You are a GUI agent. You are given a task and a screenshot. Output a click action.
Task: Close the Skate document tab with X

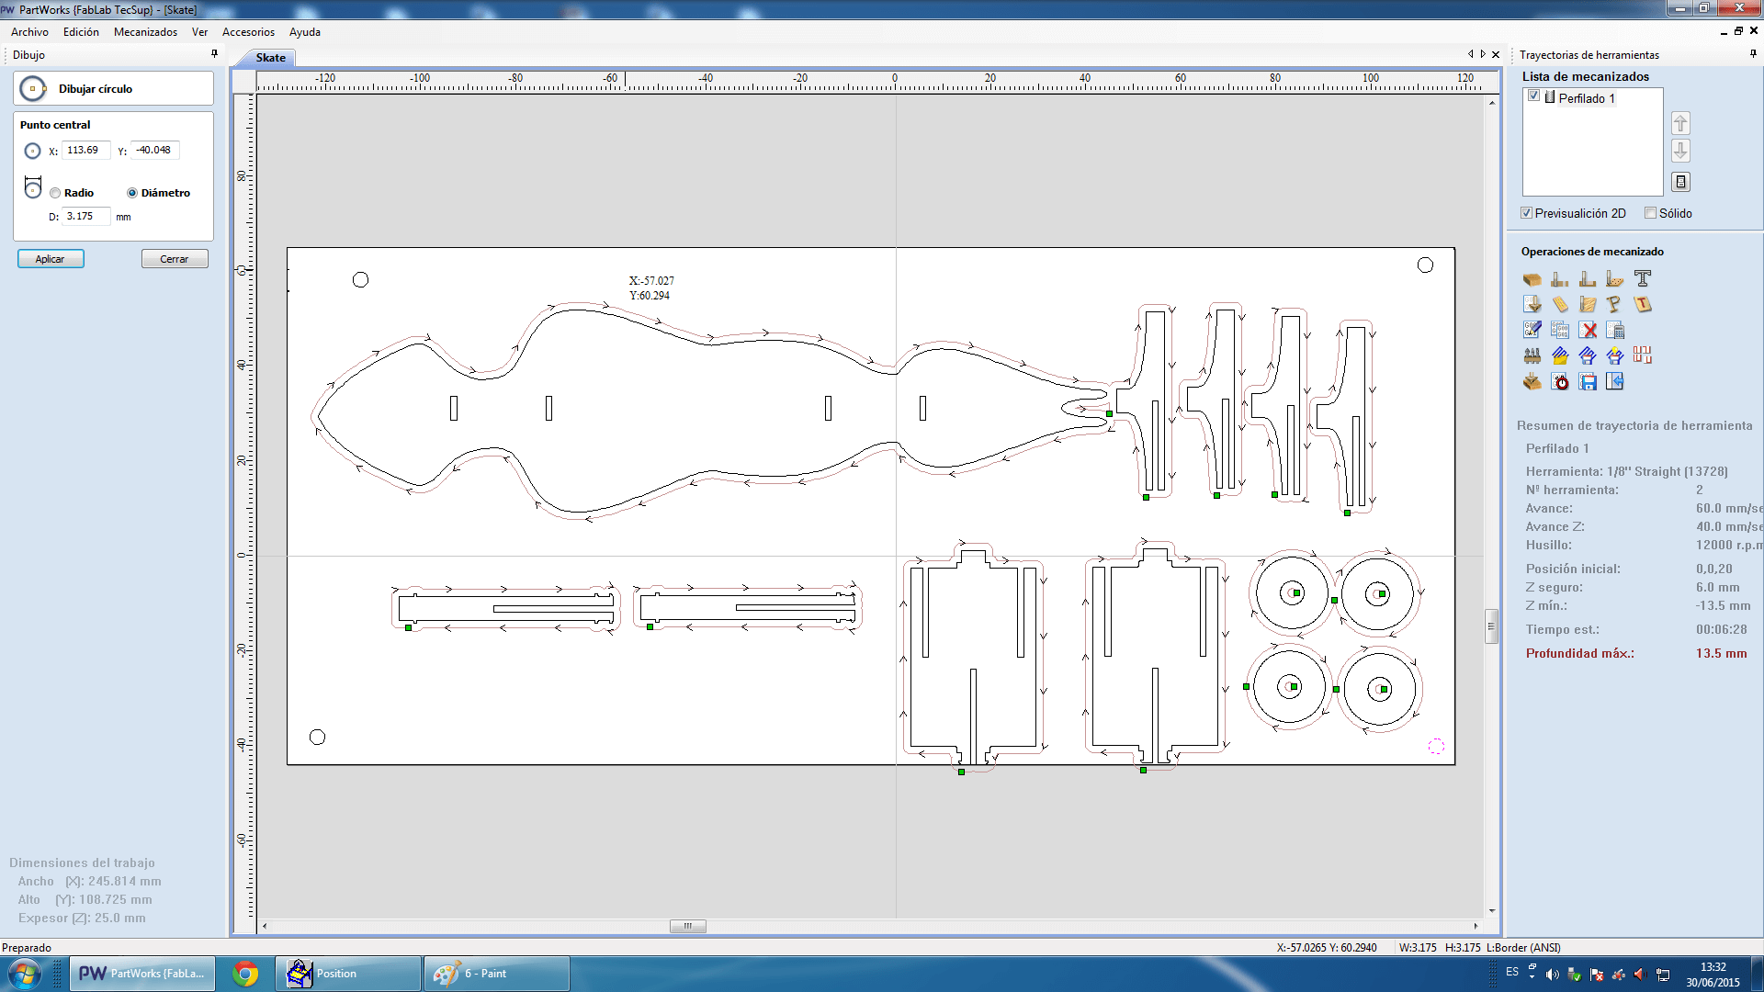coord(1496,54)
